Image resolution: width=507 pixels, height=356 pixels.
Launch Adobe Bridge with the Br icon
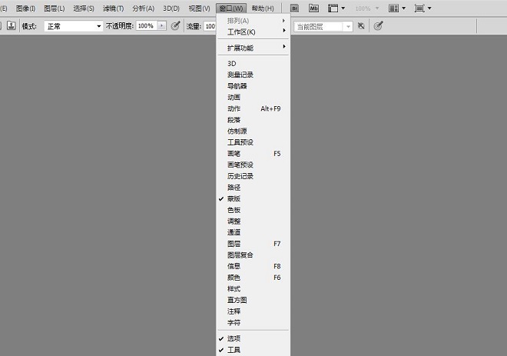(294, 8)
